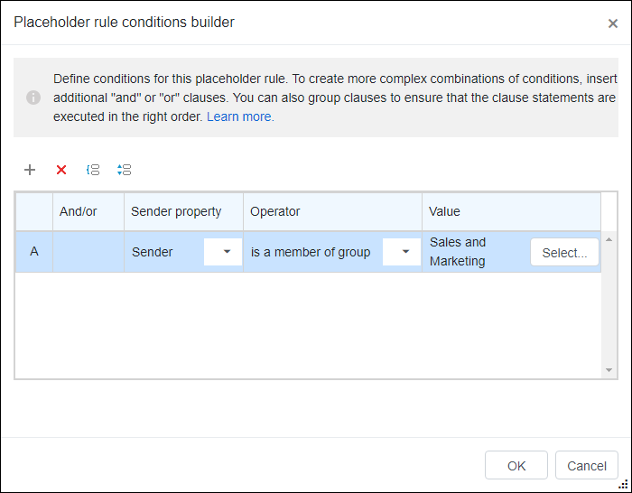The height and width of the screenshot is (493, 632).
Task: Click the scrollbar up arrow in grid
Action: (x=609, y=239)
